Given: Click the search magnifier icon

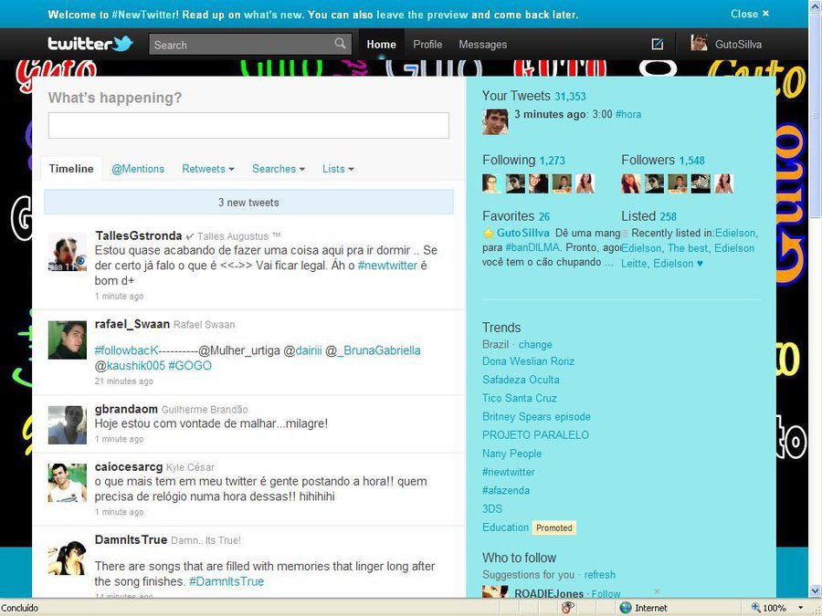Looking at the screenshot, I should (x=340, y=44).
